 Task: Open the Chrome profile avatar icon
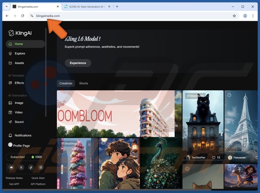pos(245,16)
